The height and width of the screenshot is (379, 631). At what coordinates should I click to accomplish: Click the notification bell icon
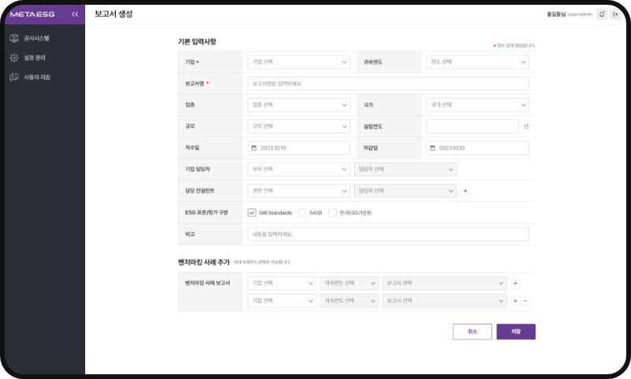pyautogui.click(x=602, y=14)
